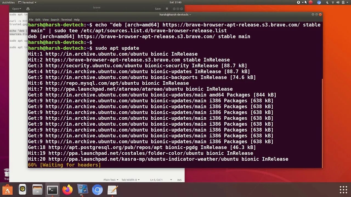Click the battery status indicator
Screen dimensions: 351x197
click(x=343, y=2)
